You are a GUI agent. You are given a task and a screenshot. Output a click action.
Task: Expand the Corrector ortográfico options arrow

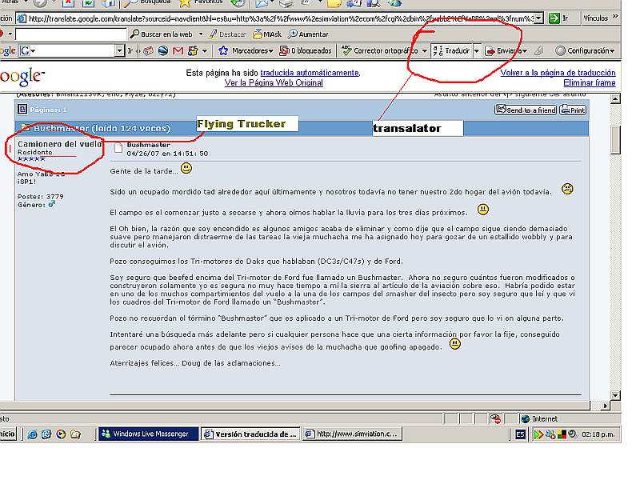click(425, 51)
